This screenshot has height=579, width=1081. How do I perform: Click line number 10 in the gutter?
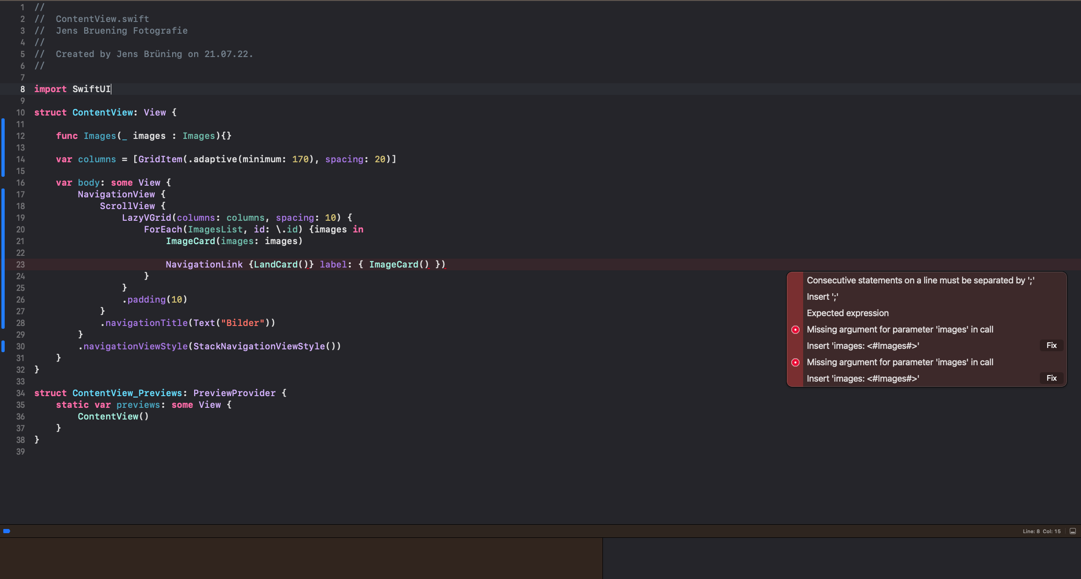coord(21,113)
